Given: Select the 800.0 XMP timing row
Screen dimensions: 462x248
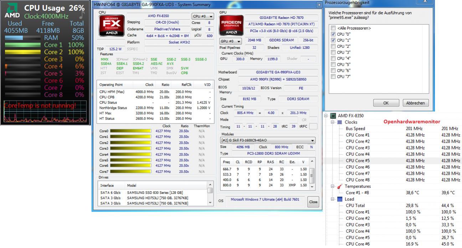Looking at the screenshot, I should [x=265, y=185].
